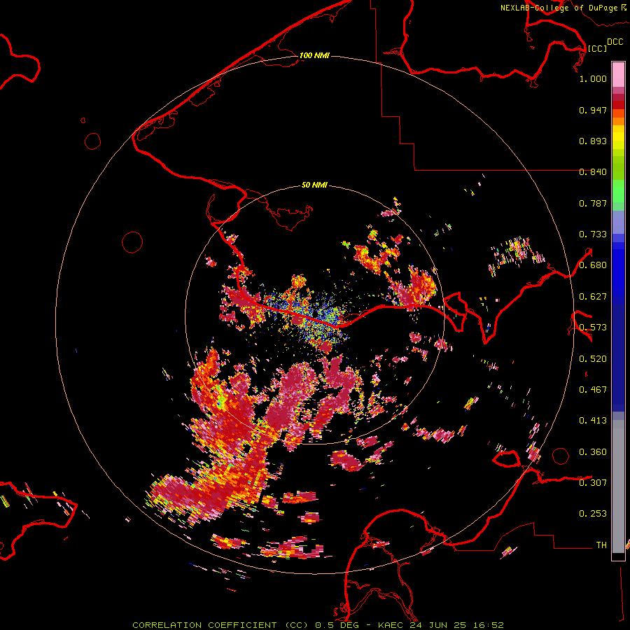Click the [CC] legend unit label
The width and height of the screenshot is (630, 630).
point(597,48)
